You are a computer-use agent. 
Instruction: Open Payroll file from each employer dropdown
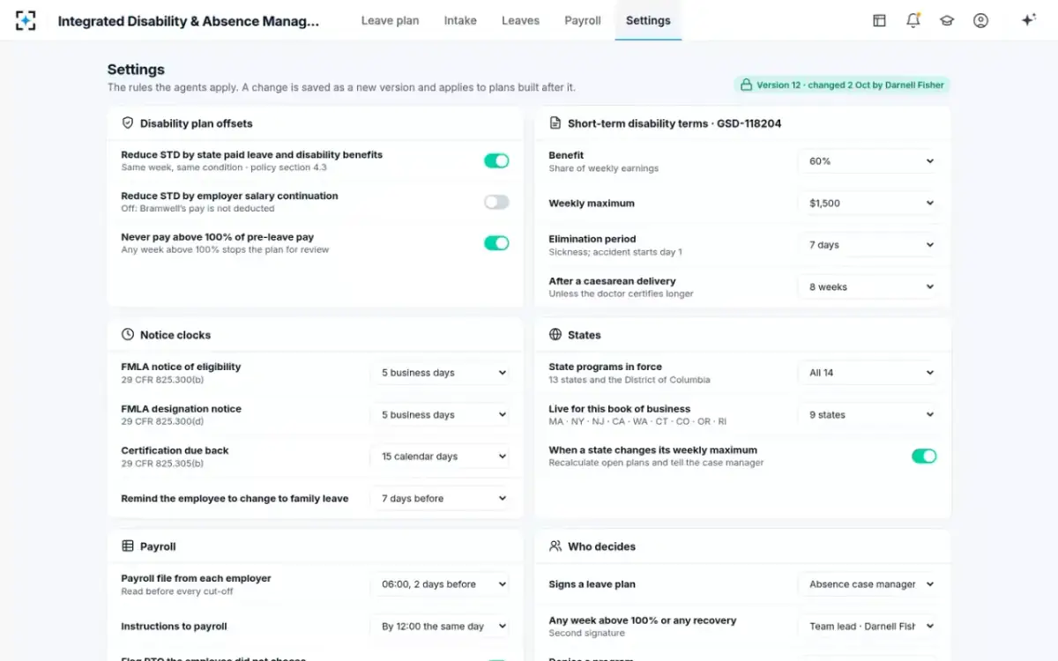coord(440,584)
